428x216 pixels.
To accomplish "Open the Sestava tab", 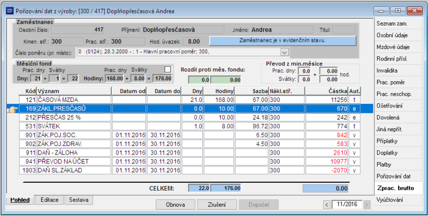I will [79, 200].
